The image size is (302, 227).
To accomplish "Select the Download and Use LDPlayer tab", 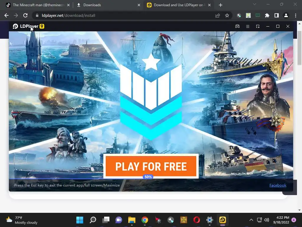I will (x=178, y=5).
